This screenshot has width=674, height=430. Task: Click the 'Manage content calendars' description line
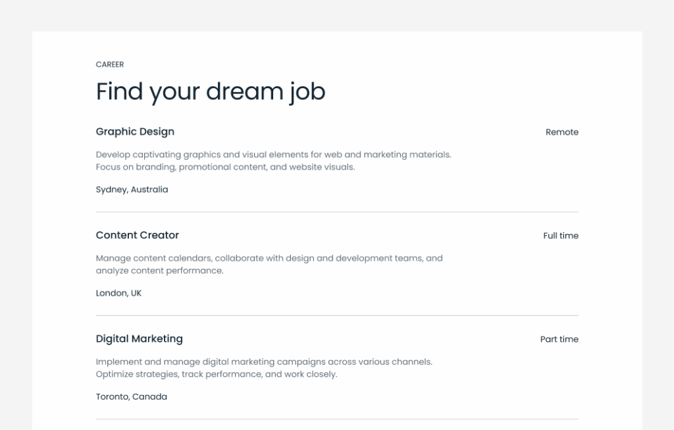(x=269, y=258)
